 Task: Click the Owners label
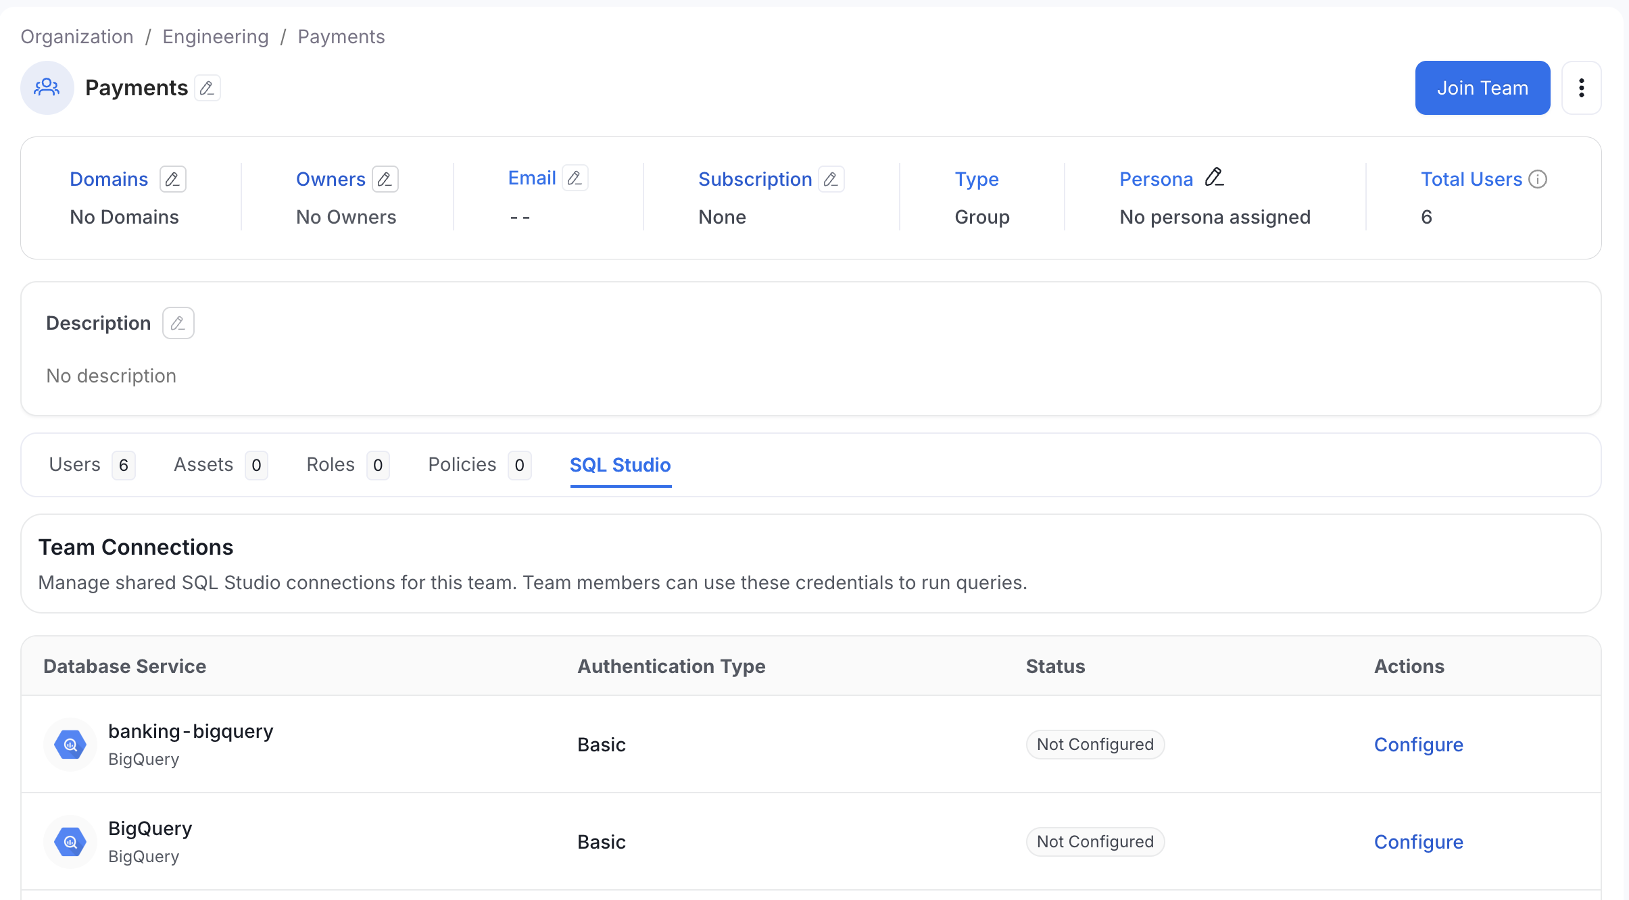(331, 179)
